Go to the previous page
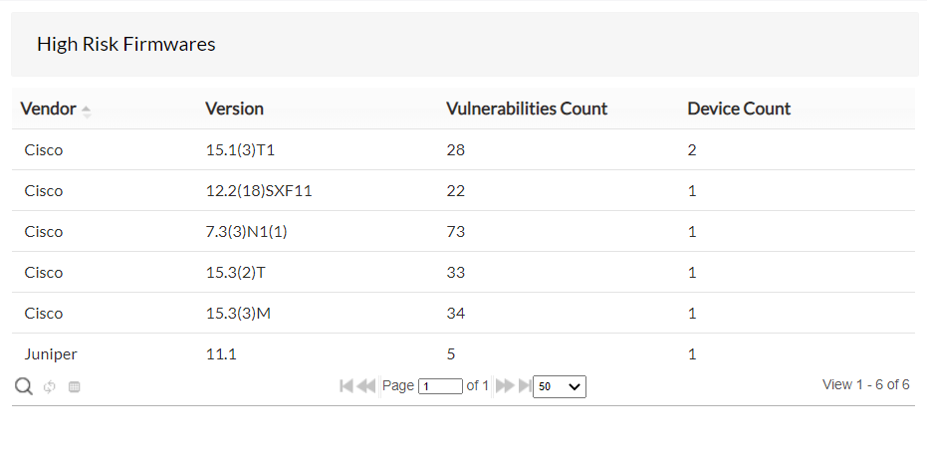The height and width of the screenshot is (457, 927). 365,386
